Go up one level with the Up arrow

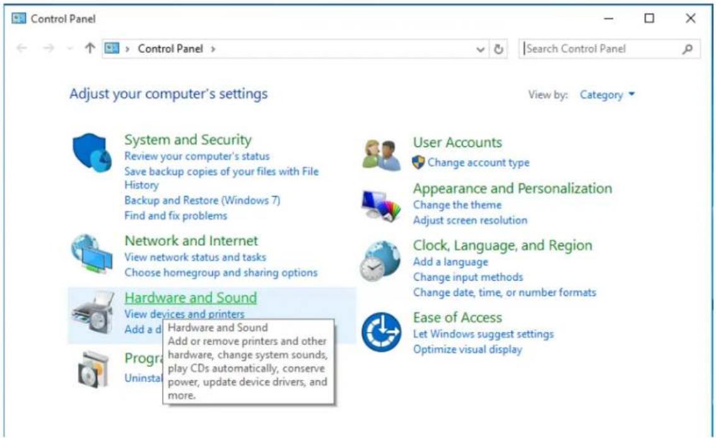pyautogui.click(x=90, y=48)
